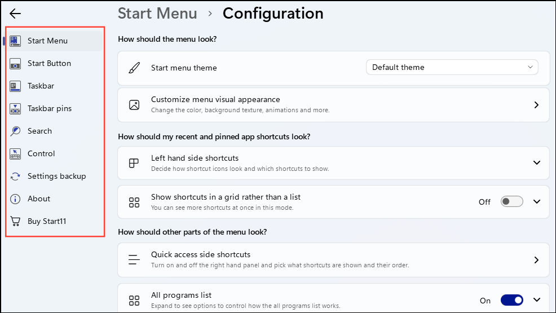Click the About info icon
556x313 pixels.
tap(16, 199)
